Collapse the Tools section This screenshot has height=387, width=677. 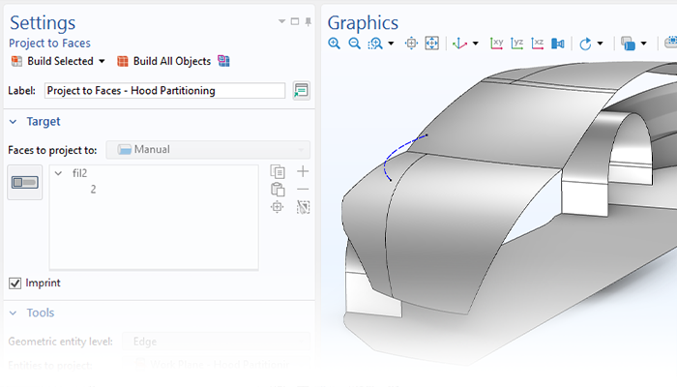click(14, 313)
